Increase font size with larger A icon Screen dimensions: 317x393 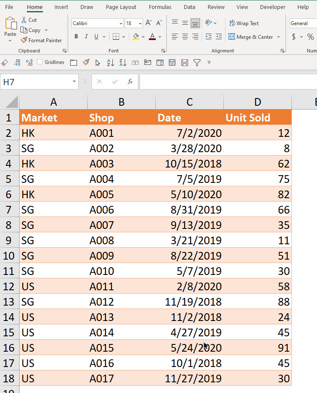tap(149, 23)
